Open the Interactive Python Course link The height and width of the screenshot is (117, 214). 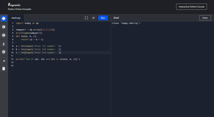[x=191, y=7]
